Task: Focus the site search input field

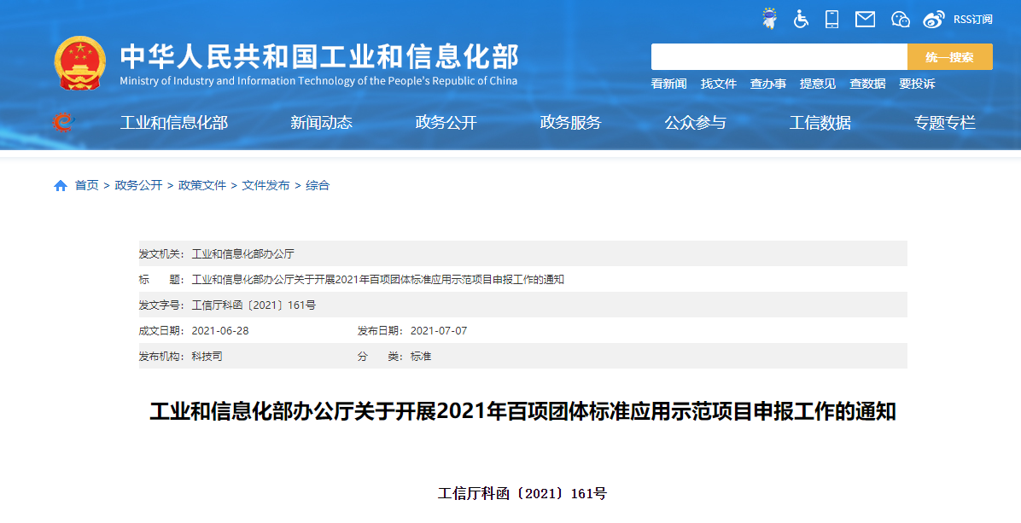Action: [x=779, y=57]
